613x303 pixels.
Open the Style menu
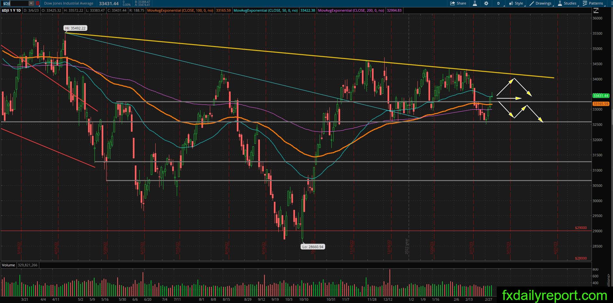(516, 3)
